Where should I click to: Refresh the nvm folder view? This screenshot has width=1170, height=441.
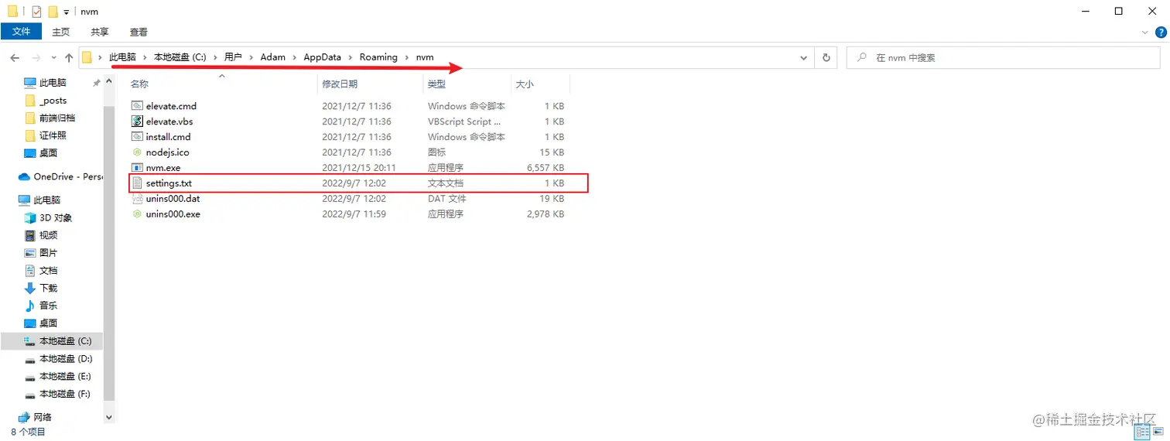[x=826, y=58]
